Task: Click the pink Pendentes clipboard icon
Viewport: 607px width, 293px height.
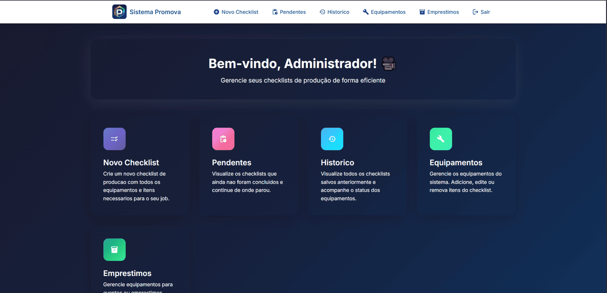Action: pos(223,139)
